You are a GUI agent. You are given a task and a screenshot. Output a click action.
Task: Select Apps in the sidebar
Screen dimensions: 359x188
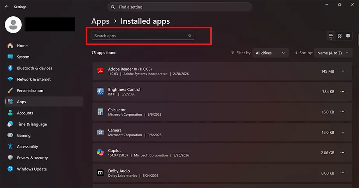44,102
